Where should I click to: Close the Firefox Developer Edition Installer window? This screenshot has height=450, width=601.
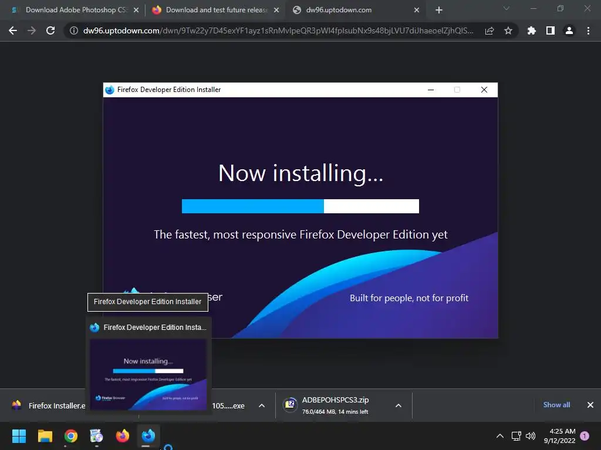click(484, 90)
